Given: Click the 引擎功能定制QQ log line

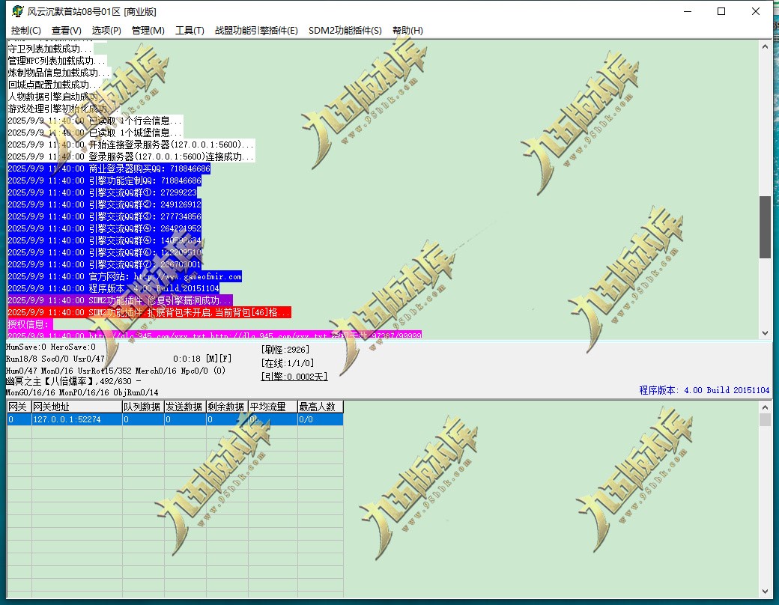Looking at the screenshot, I should (104, 180).
